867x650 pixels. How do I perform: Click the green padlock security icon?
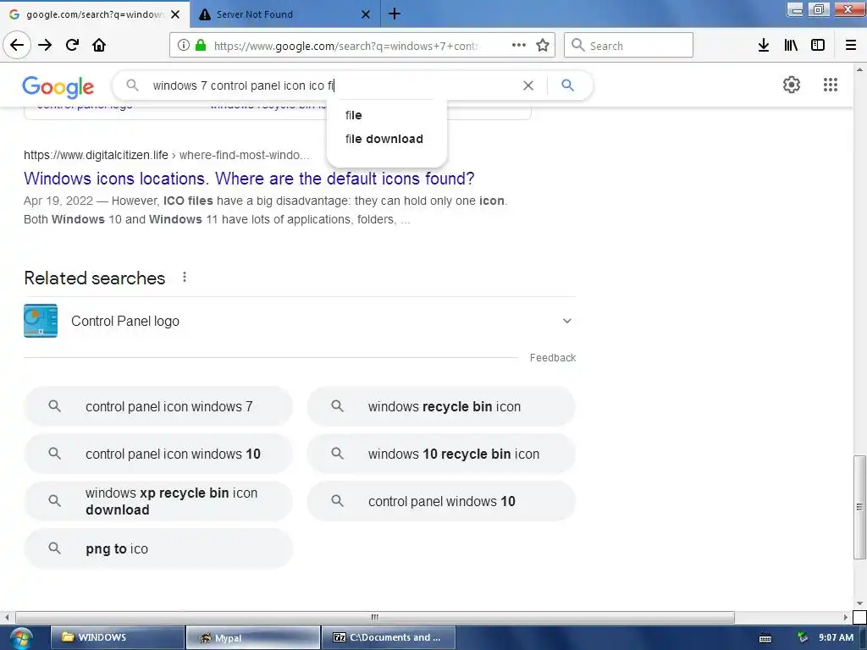coord(201,46)
